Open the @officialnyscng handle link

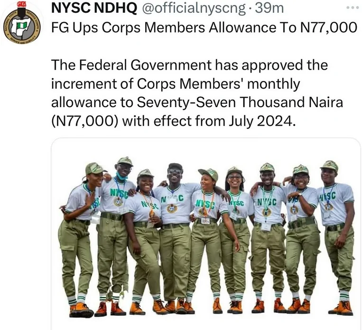pyautogui.click(x=193, y=9)
